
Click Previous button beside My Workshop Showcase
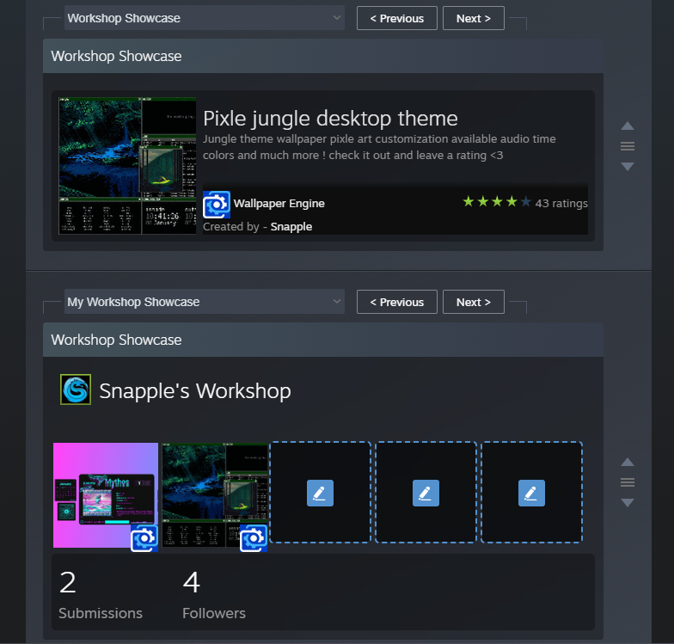(x=397, y=303)
